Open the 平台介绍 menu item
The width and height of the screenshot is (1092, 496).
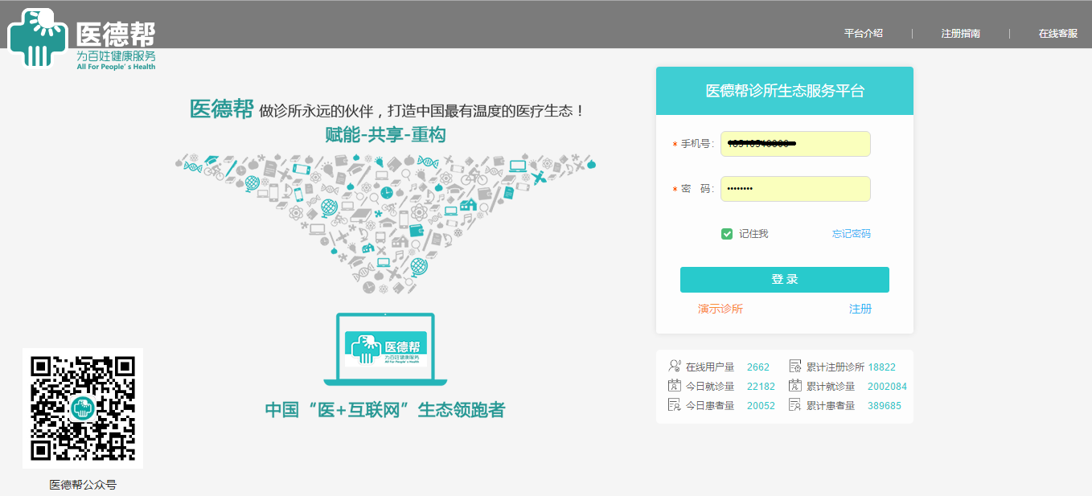[x=864, y=33]
